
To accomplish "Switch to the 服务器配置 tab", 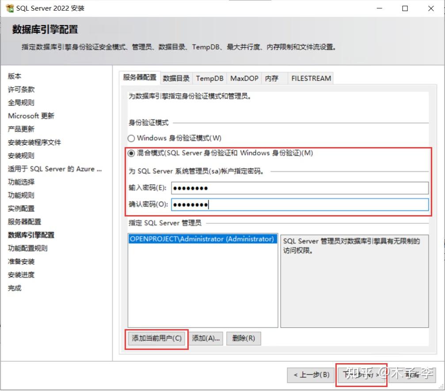I will [x=140, y=77].
